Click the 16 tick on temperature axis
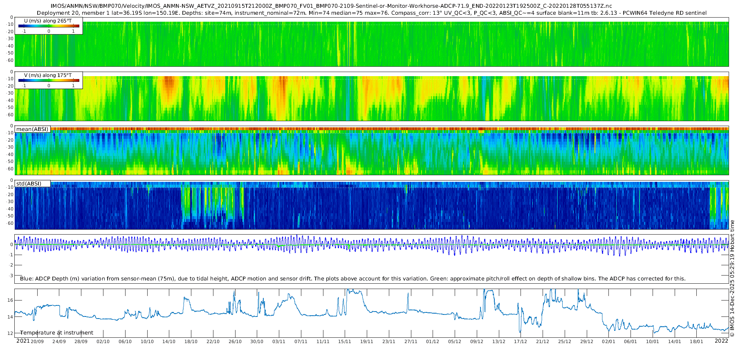736x348 pixels. [x=10, y=300]
